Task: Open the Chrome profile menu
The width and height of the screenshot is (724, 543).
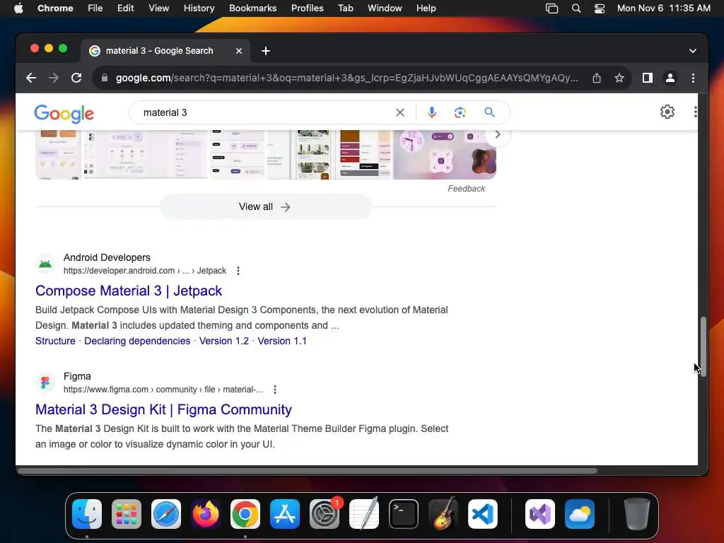Action: [x=670, y=78]
